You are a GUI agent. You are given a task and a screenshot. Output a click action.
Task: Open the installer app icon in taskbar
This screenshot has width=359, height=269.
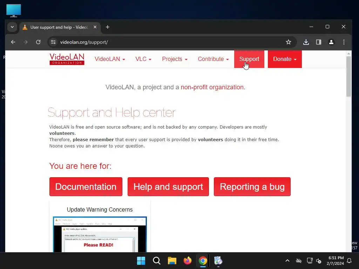pyautogui.click(x=218, y=261)
